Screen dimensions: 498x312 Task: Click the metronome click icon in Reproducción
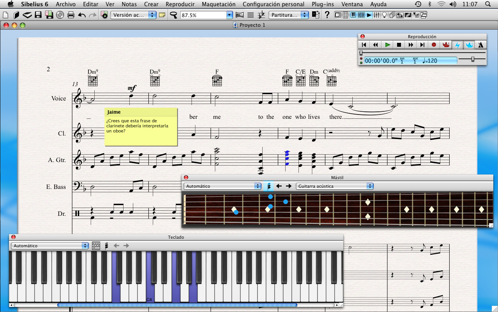click(x=480, y=45)
